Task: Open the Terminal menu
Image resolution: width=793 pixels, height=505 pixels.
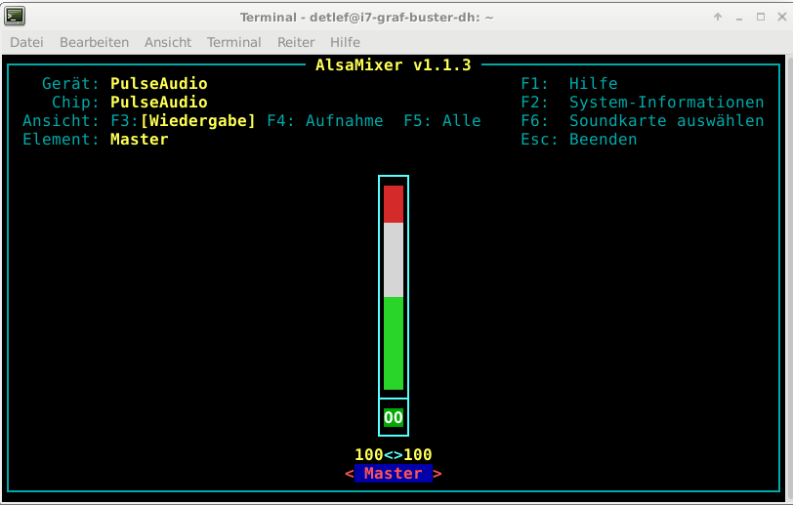Action: coord(233,42)
